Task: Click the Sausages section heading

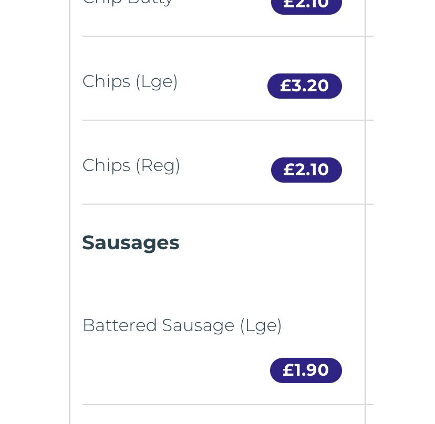Action: (131, 243)
